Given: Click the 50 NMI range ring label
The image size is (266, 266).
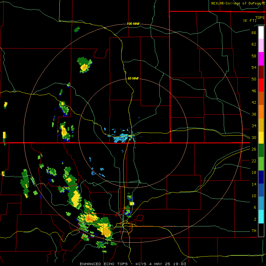Looking at the screenshot, I should 133,78.
